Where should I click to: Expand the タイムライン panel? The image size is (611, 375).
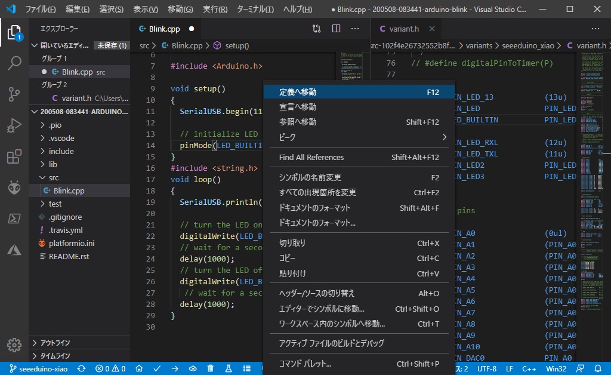point(79,355)
